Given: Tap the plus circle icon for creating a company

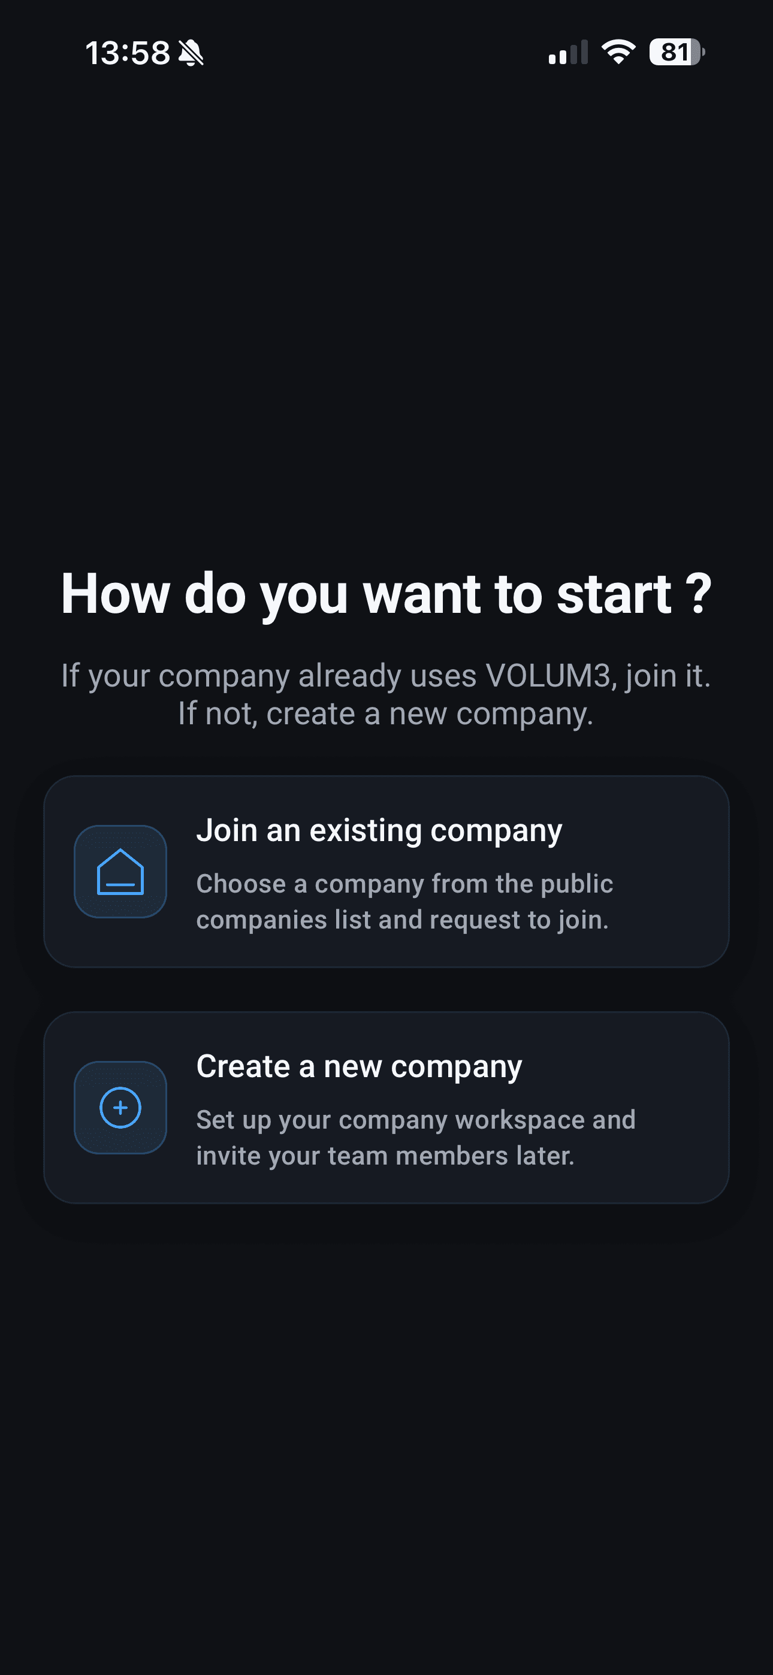Looking at the screenshot, I should click(x=120, y=1107).
